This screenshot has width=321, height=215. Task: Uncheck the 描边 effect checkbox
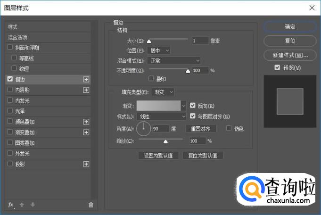click(x=10, y=79)
